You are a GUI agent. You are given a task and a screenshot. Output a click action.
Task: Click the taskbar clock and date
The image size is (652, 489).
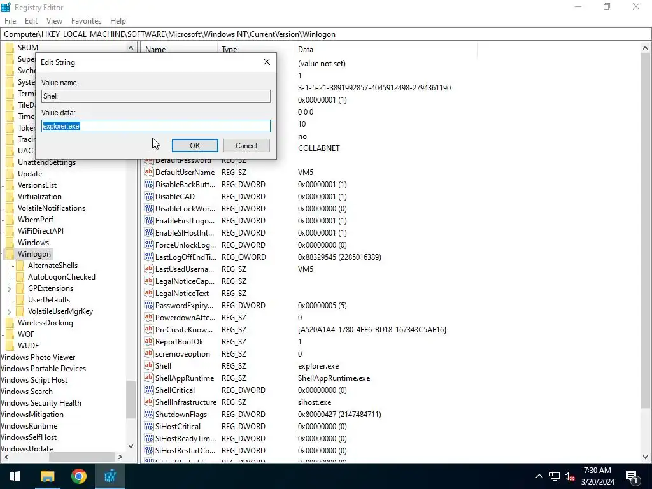pos(597,476)
